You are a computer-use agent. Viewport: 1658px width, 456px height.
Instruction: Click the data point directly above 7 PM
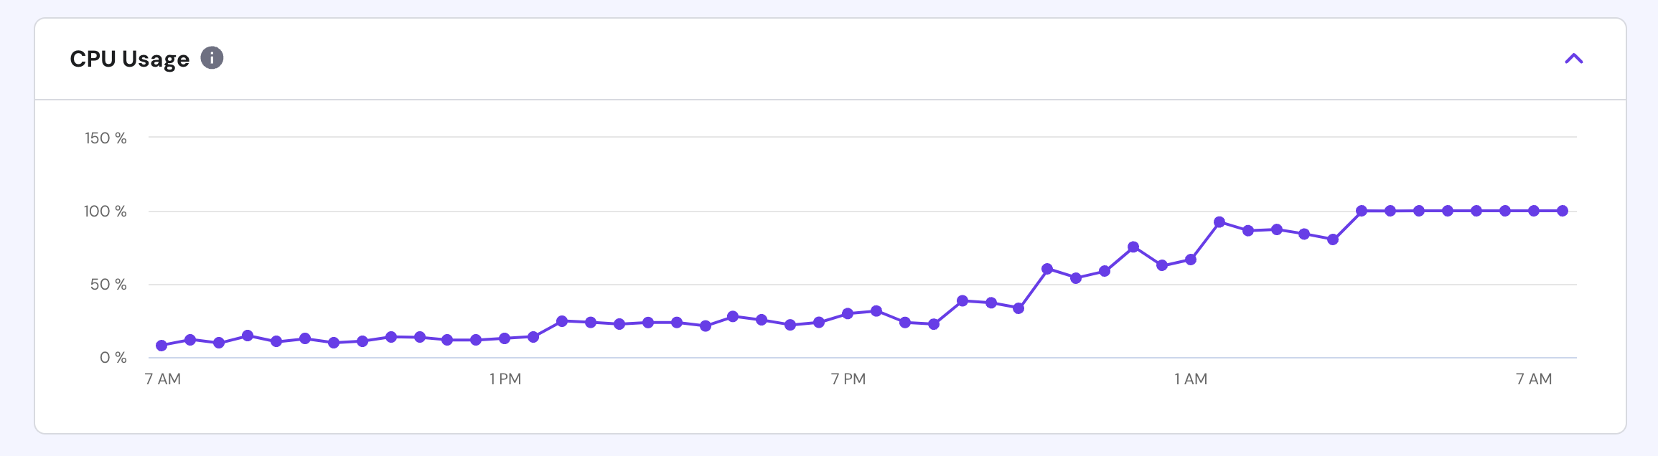coord(848,313)
